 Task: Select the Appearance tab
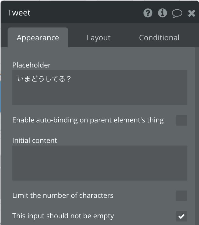(x=38, y=38)
